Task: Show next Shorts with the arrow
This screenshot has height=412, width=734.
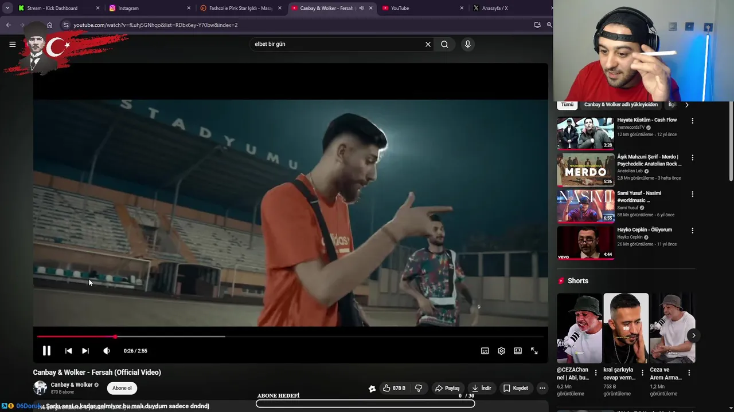Action: click(693, 335)
